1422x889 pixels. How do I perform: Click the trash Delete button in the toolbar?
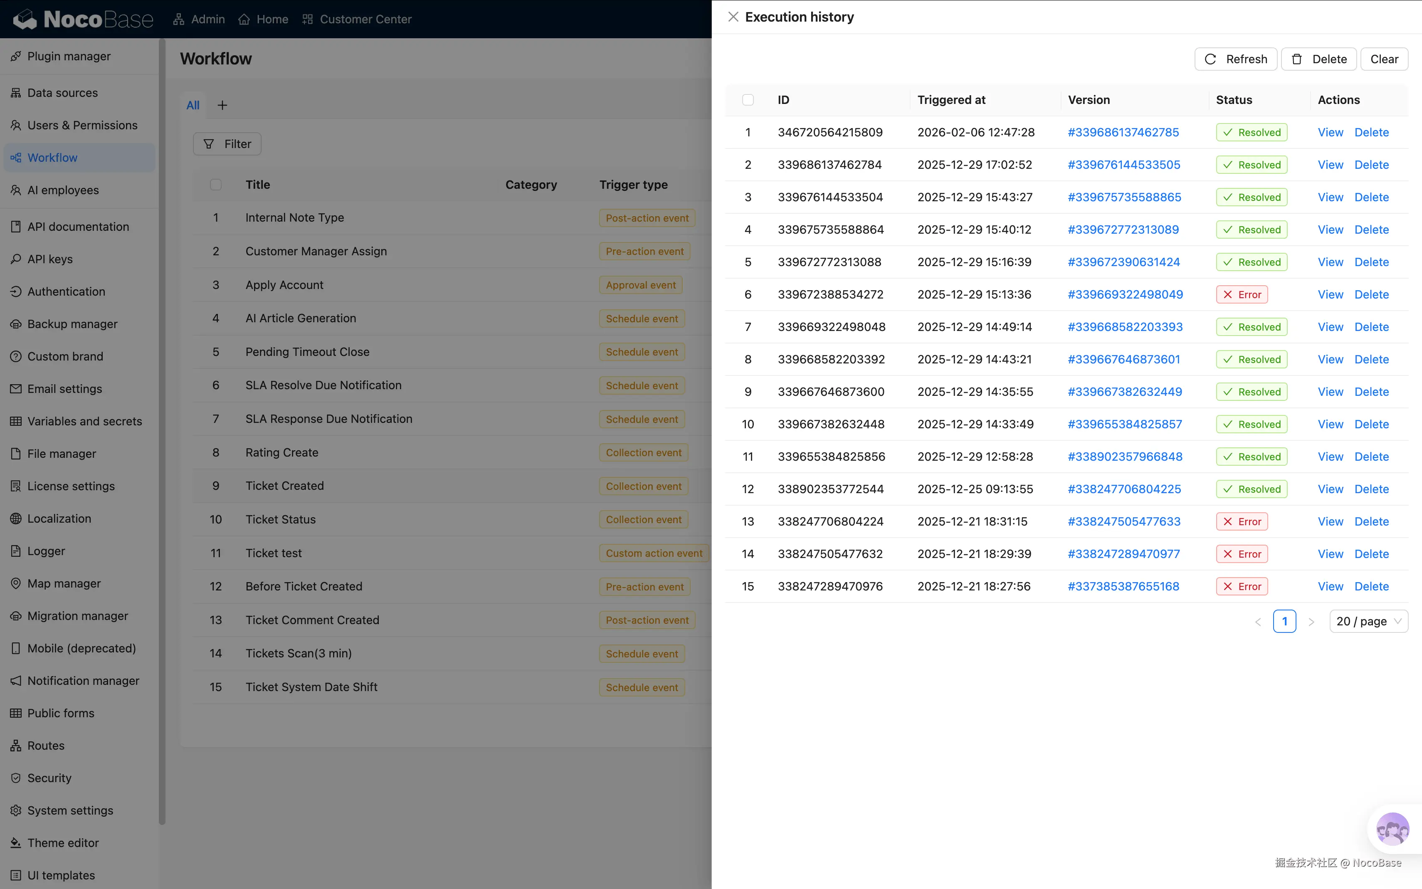[1318, 59]
